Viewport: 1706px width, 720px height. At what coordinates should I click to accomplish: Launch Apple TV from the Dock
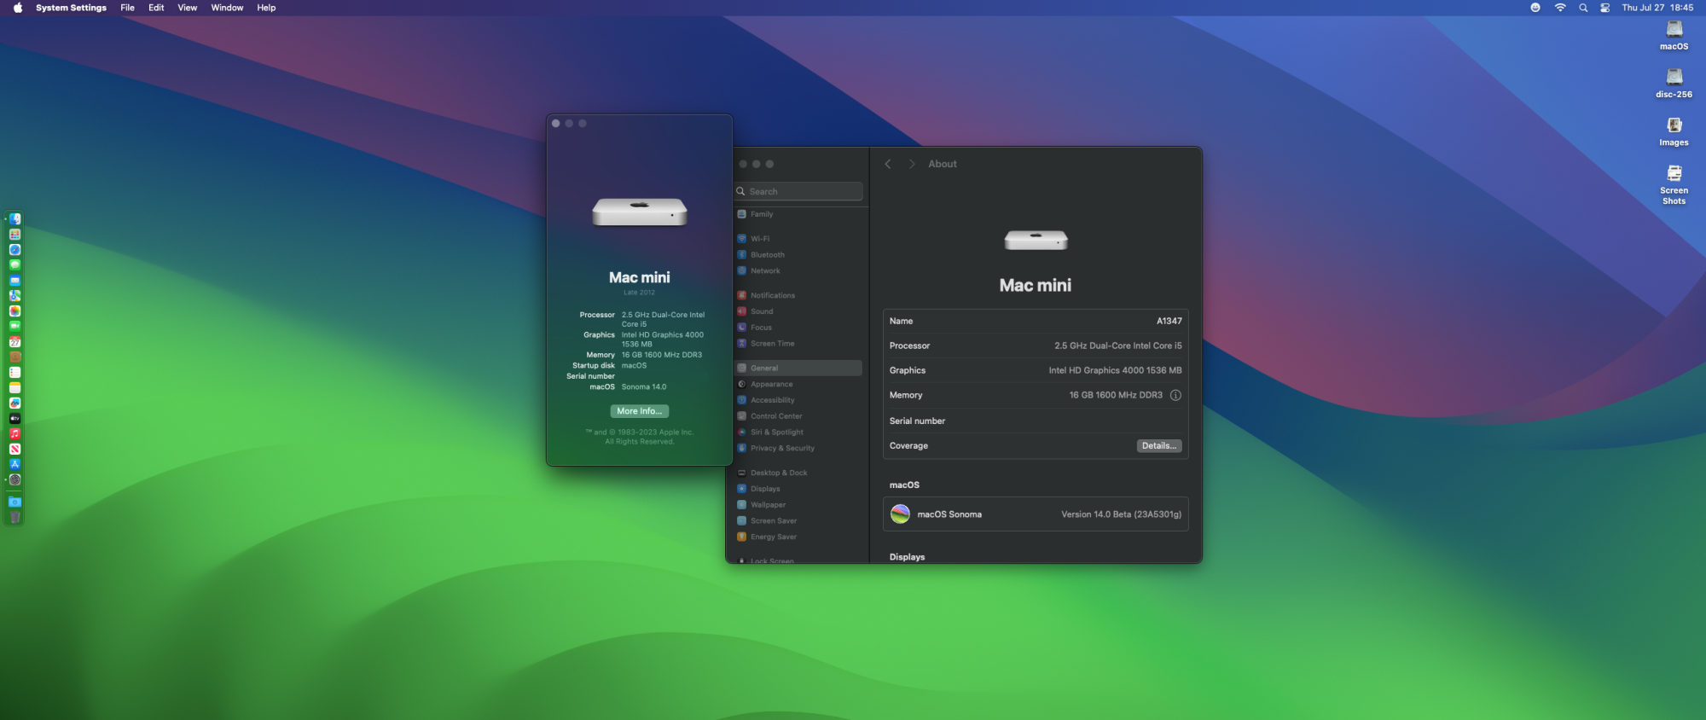[x=15, y=419]
